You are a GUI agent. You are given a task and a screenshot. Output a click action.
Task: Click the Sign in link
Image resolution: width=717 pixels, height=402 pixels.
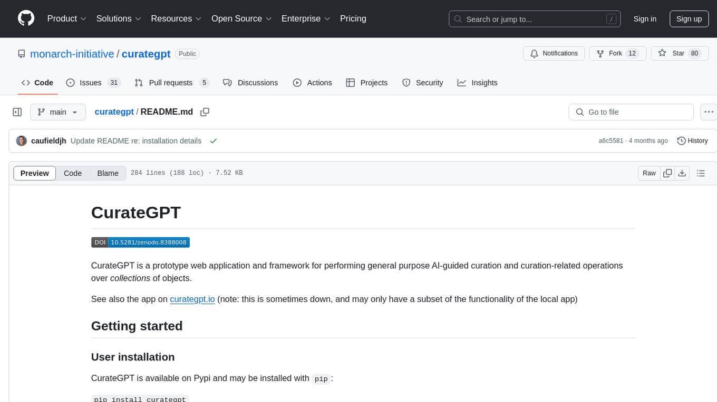tap(645, 18)
